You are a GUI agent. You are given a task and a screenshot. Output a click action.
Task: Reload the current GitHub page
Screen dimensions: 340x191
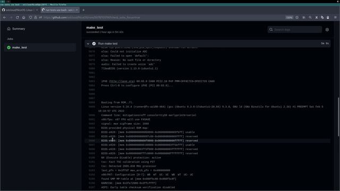(x=17, y=18)
